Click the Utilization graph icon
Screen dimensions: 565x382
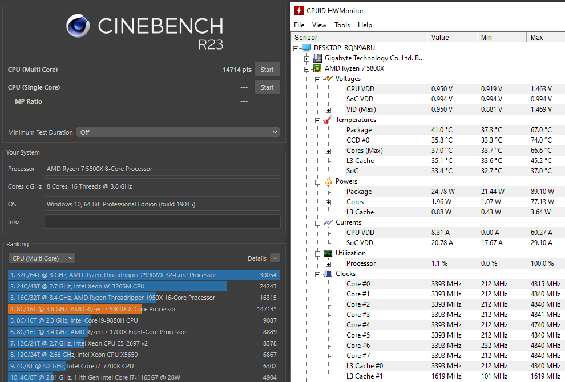pyautogui.click(x=328, y=253)
